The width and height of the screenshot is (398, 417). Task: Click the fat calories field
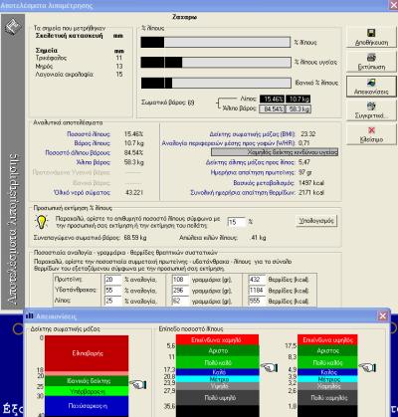click(x=257, y=301)
